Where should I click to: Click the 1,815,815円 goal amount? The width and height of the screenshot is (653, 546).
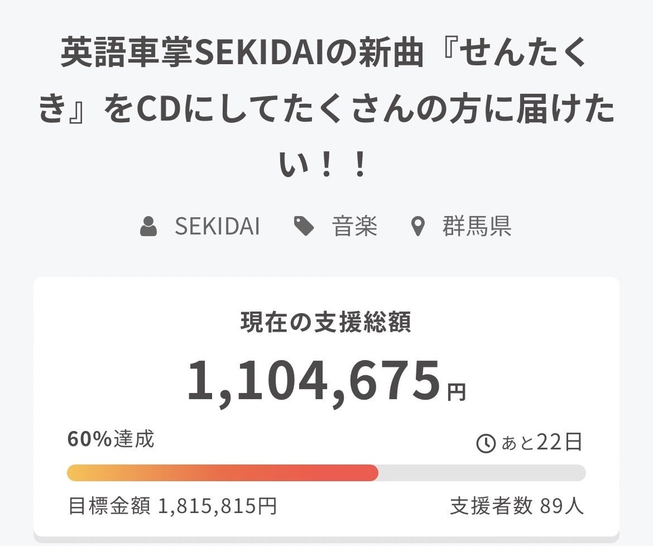pos(218,507)
